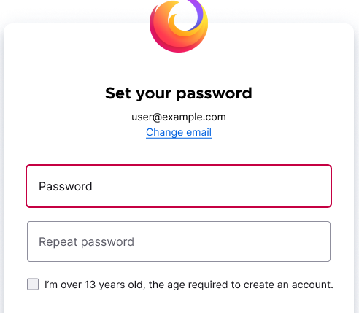This screenshot has height=313, width=359.
Task: Click the Set your password heading
Action: (x=179, y=93)
